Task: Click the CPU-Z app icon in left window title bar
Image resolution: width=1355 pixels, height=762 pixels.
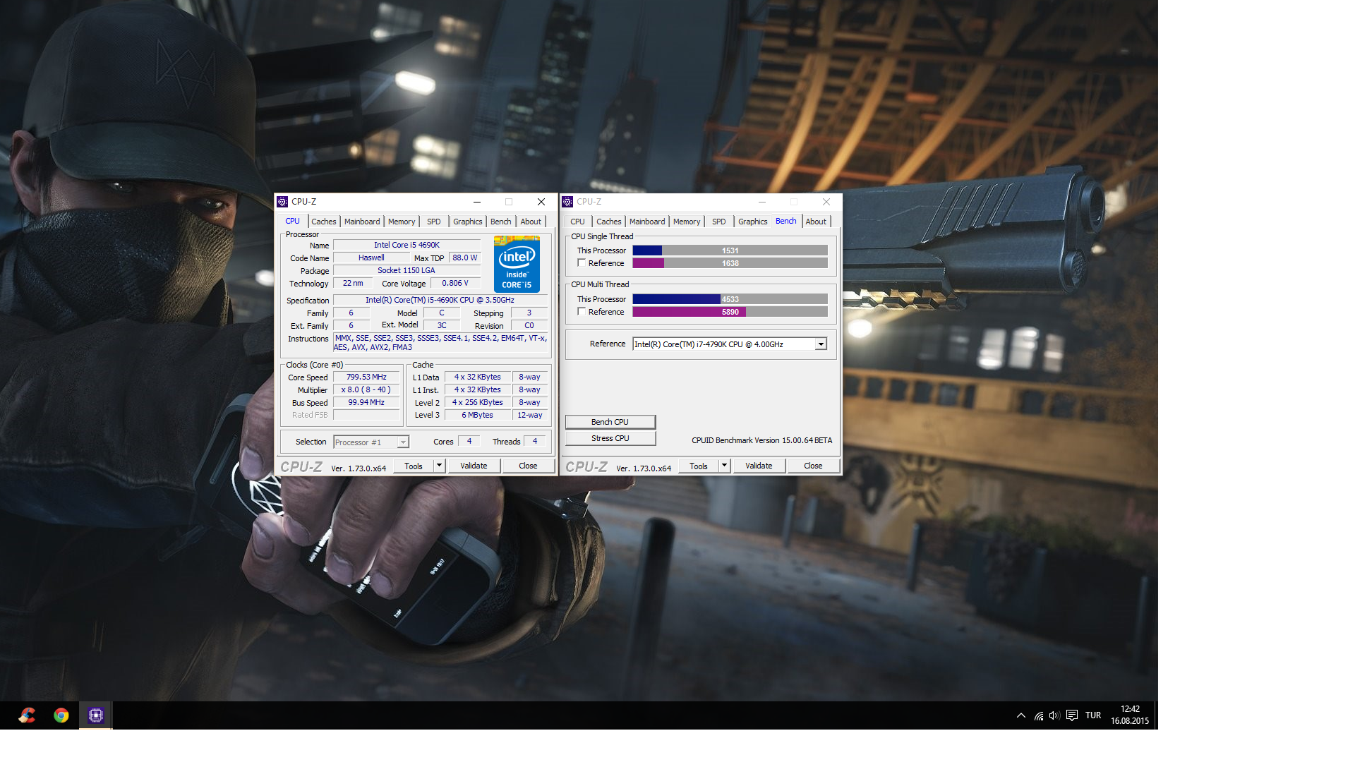Action: [282, 202]
